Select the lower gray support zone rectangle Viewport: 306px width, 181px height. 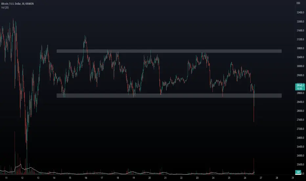click(x=169, y=95)
